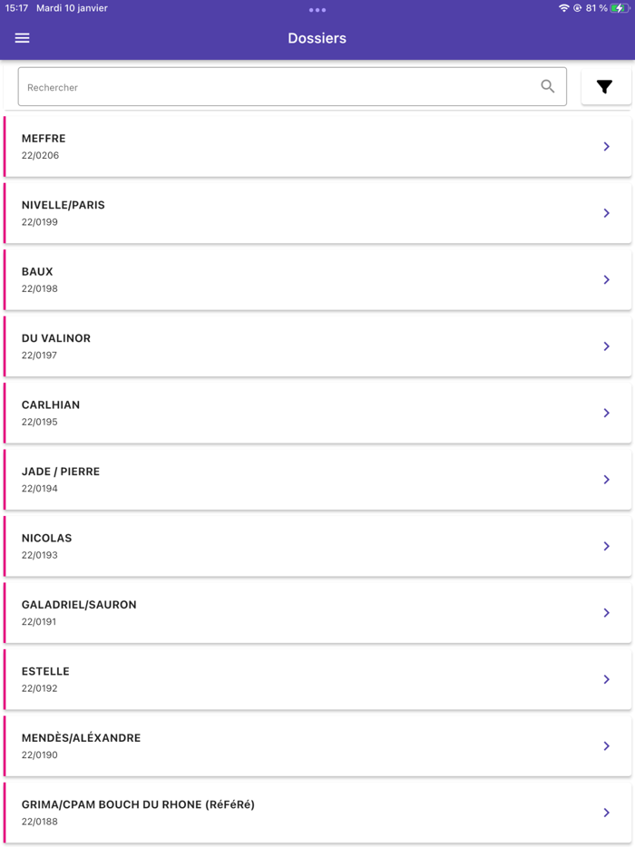The image size is (635, 847).
Task: Open the hamburger menu
Action: [23, 38]
